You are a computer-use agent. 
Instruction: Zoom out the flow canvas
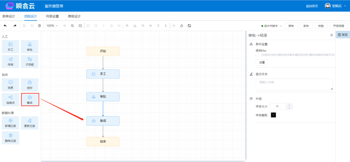(x=72, y=26)
